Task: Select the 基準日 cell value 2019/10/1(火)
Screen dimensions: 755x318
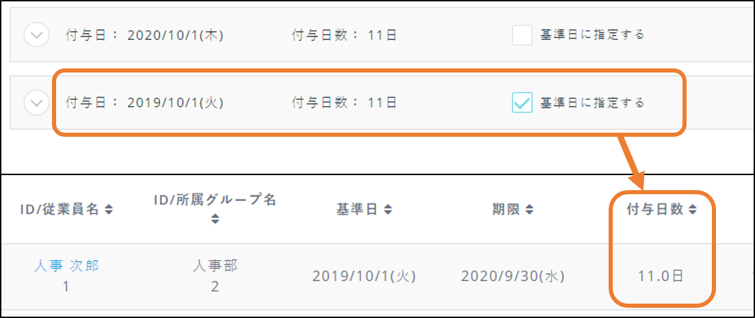Action: coord(365,276)
